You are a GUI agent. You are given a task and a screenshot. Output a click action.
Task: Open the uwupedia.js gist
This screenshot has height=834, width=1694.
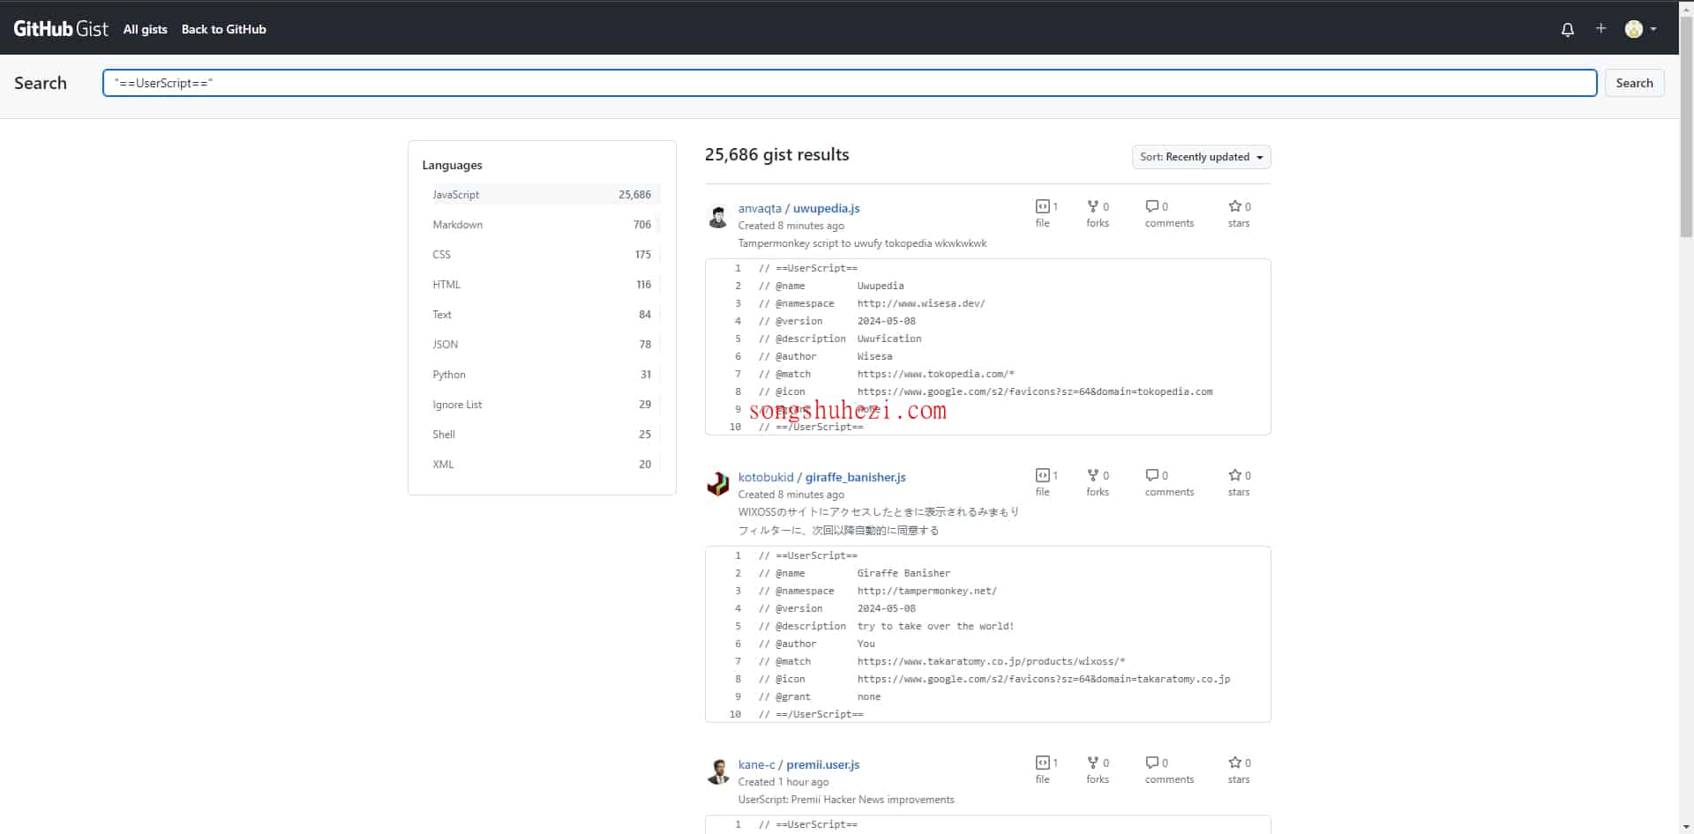point(826,208)
